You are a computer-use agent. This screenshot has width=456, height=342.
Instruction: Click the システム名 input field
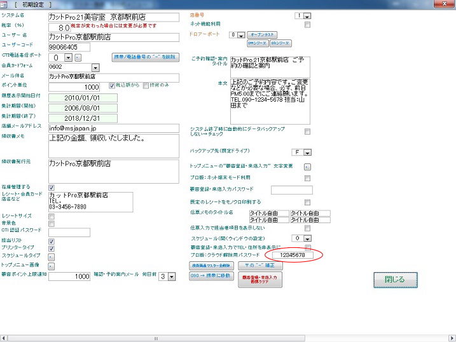click(x=114, y=17)
